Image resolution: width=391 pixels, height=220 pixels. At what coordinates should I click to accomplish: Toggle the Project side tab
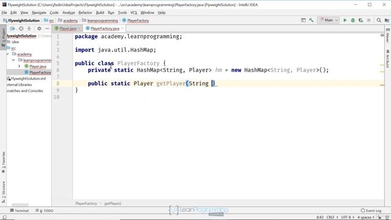pyautogui.click(x=3, y=37)
